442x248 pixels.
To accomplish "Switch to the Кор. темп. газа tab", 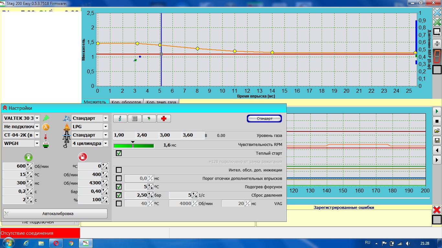I will 161,102.
